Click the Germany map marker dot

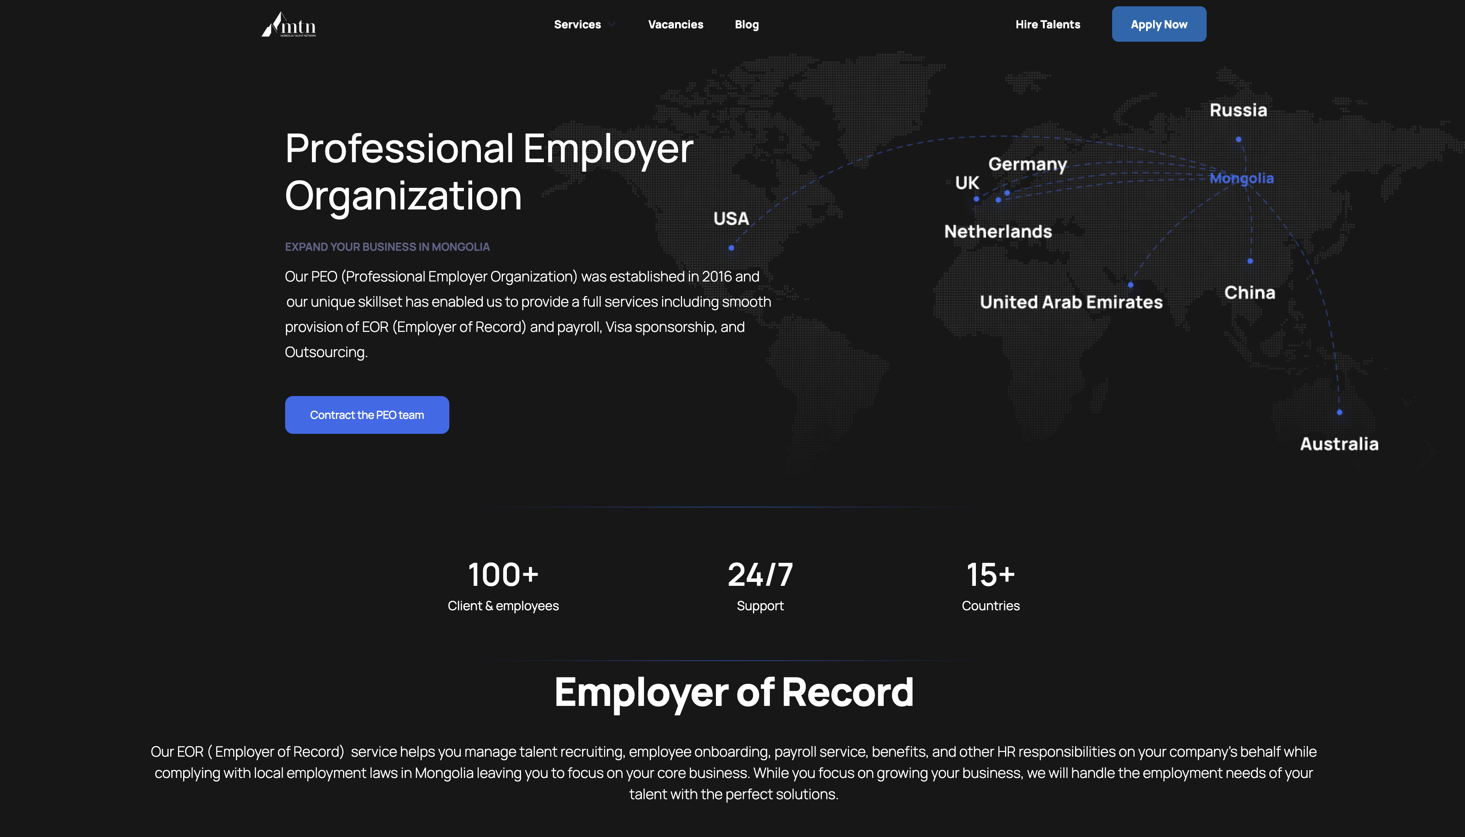1007,193
